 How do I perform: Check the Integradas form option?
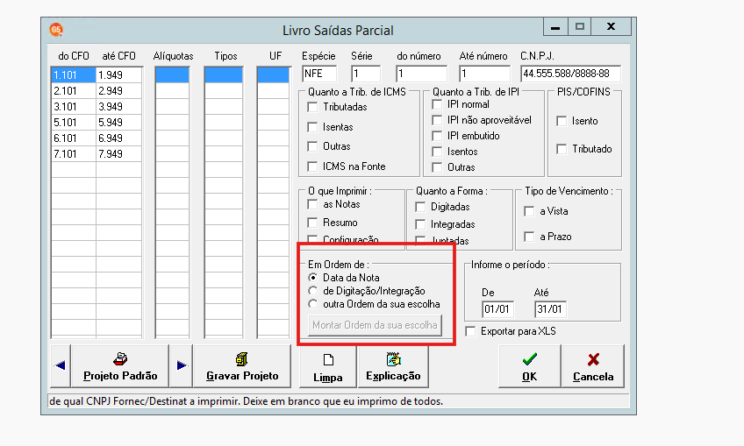click(420, 224)
